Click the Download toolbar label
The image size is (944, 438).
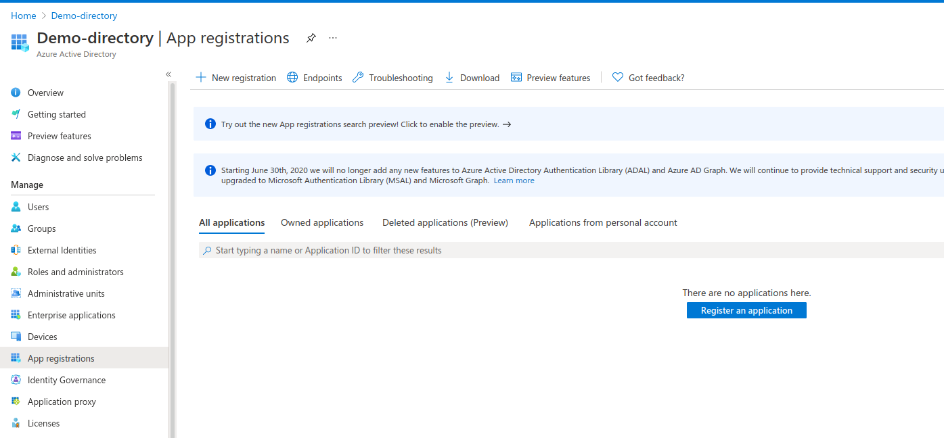pyautogui.click(x=480, y=78)
